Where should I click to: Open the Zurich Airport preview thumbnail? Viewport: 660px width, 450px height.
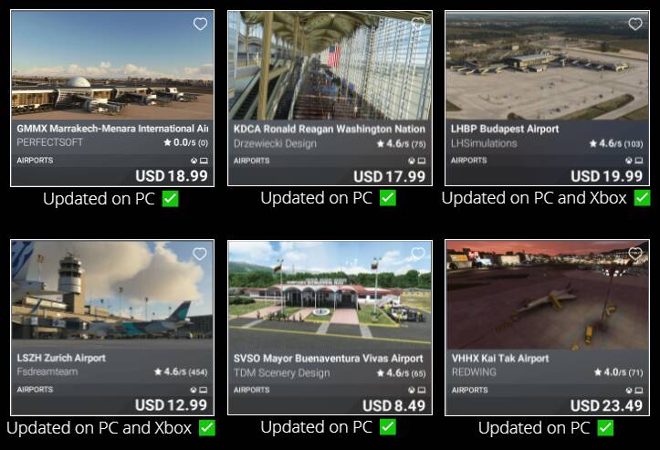[x=112, y=289]
